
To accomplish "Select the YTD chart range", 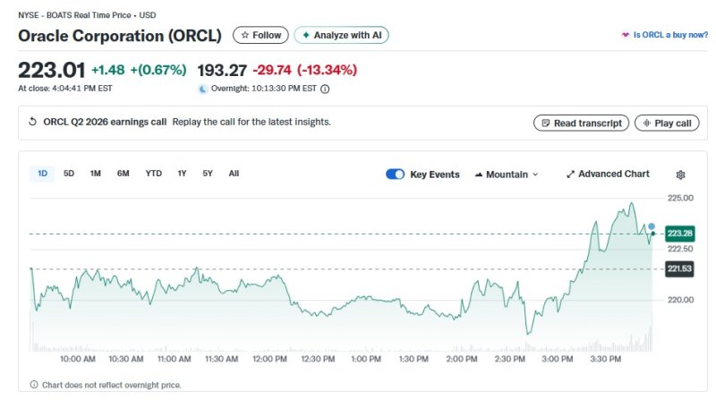I will click(153, 174).
